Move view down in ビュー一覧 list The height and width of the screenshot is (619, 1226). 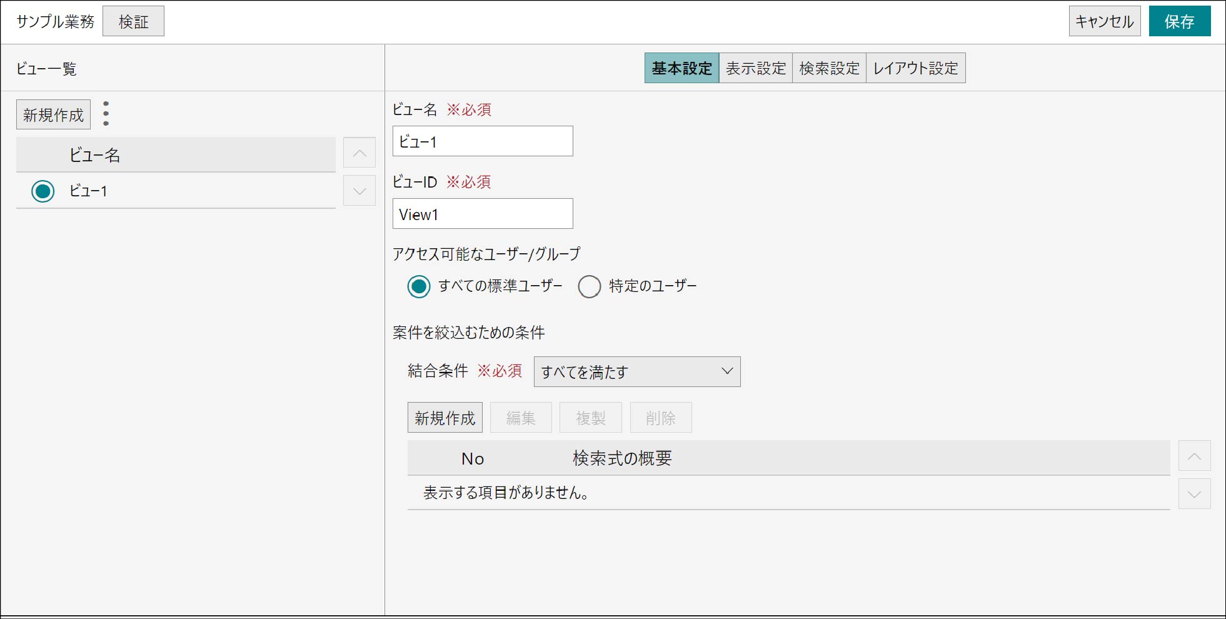(x=359, y=191)
